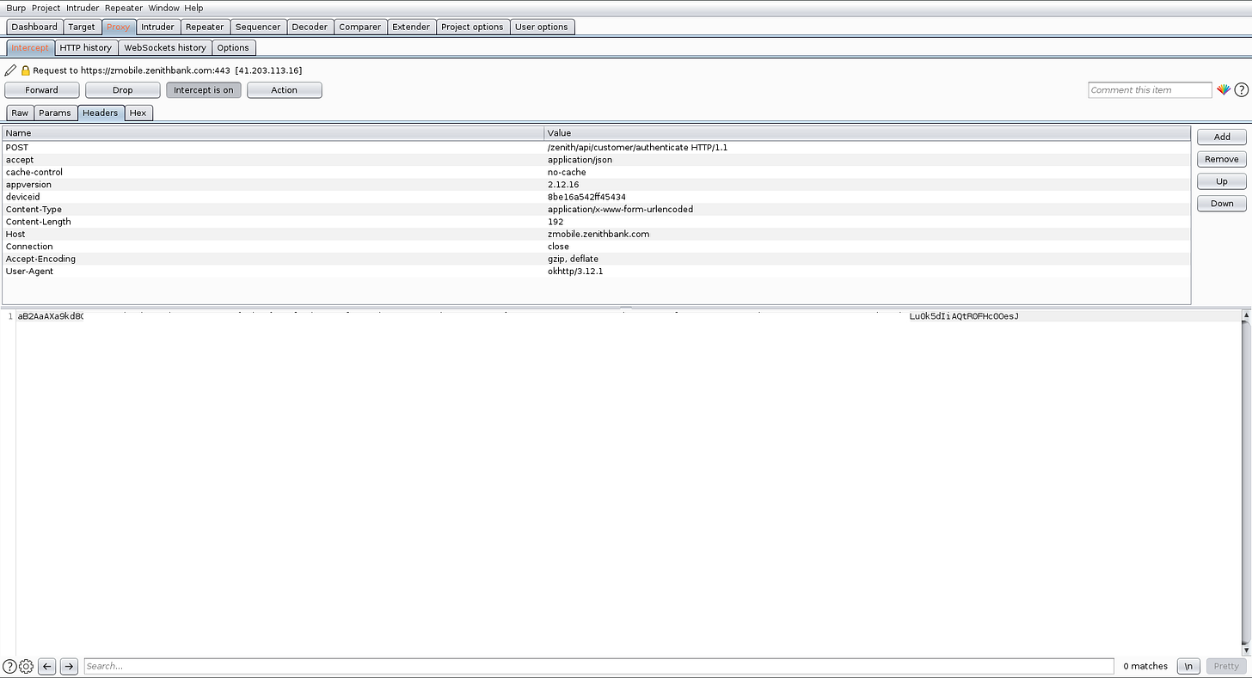Select the POST header row

(597, 148)
